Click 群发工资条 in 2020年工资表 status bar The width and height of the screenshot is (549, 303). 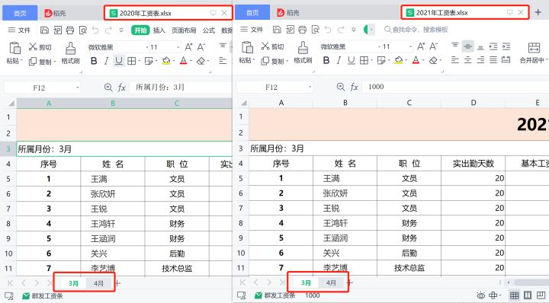[x=43, y=296]
